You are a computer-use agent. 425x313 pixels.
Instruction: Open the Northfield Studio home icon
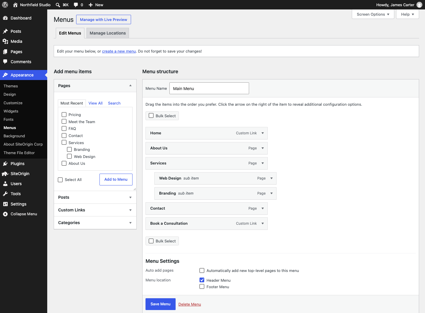pyautogui.click(x=15, y=5)
